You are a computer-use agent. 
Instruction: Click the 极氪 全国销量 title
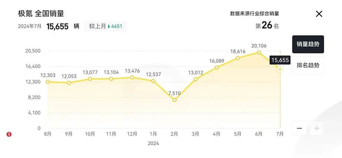click(41, 14)
